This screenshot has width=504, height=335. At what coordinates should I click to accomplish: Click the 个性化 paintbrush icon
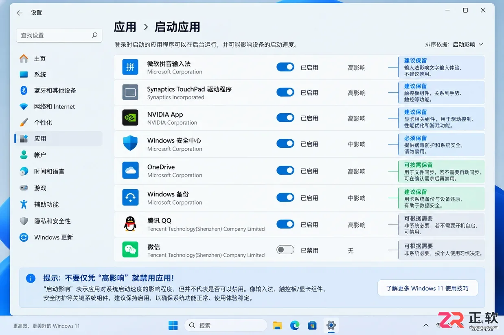[x=24, y=122]
